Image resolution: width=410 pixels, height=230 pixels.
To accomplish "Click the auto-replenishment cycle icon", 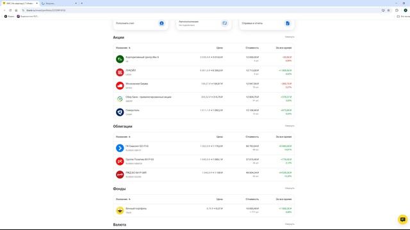I will 225,23.
